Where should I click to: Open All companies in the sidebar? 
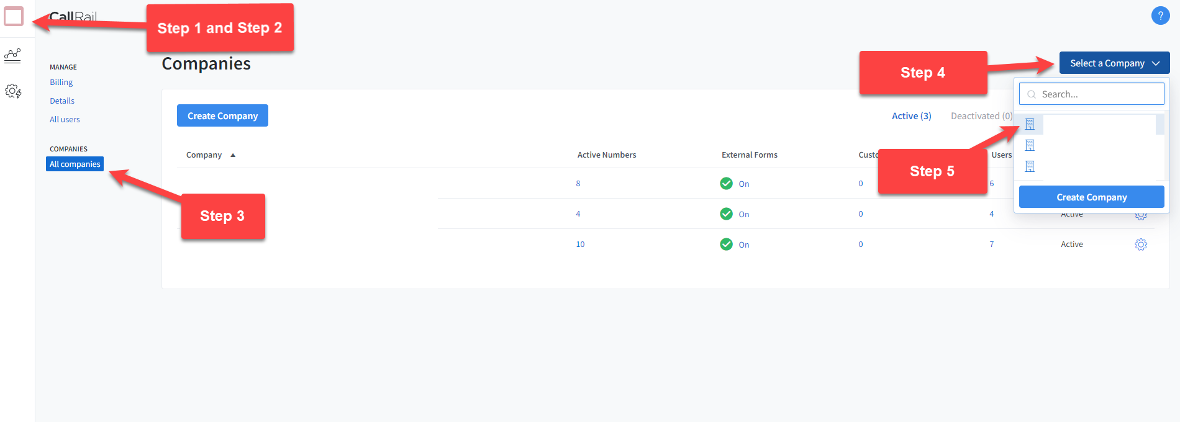click(x=75, y=164)
